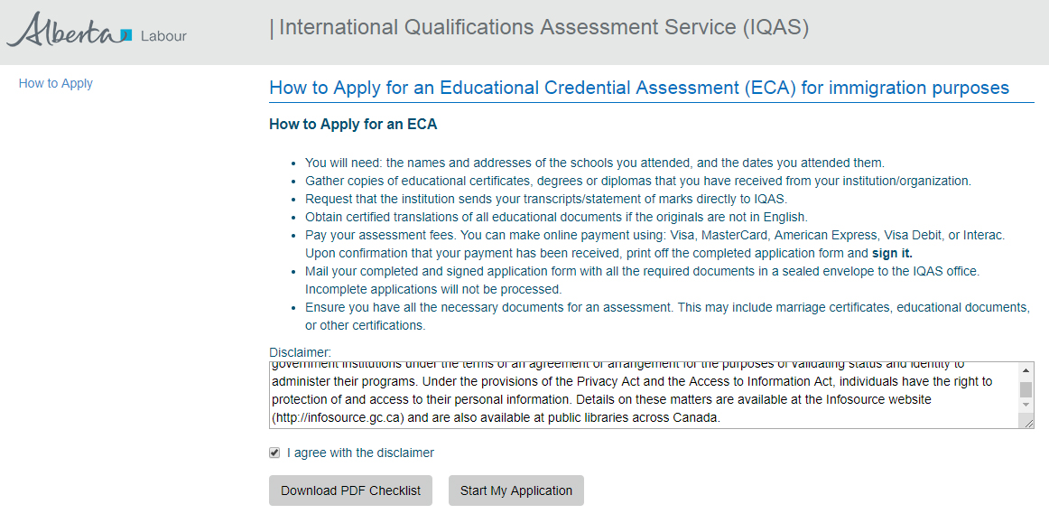The height and width of the screenshot is (523, 1049).
Task: Click the disclaimer scrollbar track below the thumb
Action: coord(1026,398)
